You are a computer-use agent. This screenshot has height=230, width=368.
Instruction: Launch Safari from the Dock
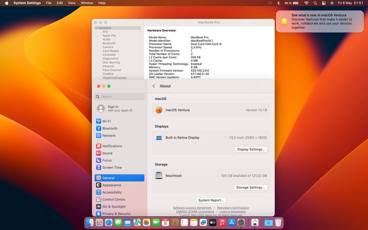[x=108, y=222]
